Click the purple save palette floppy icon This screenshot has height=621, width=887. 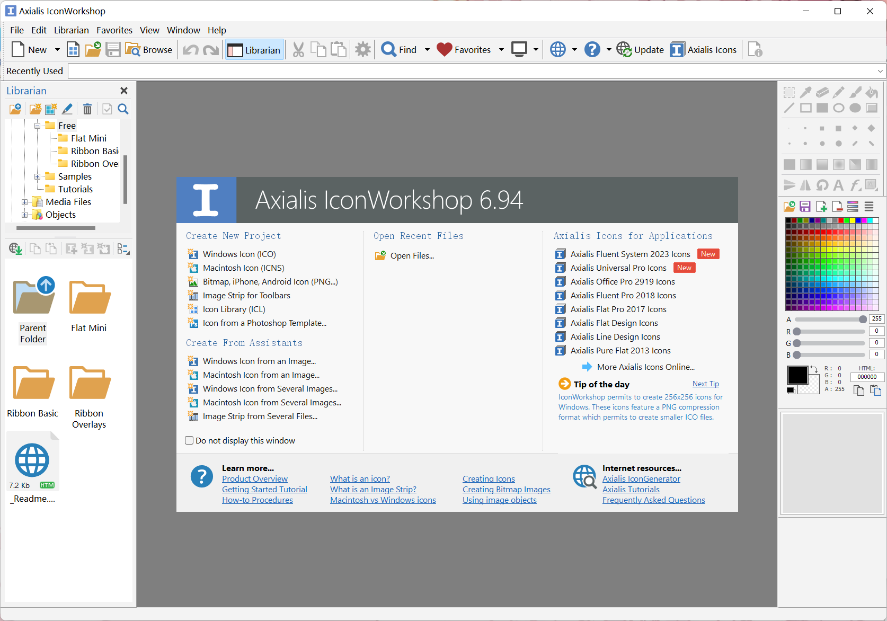(x=805, y=206)
